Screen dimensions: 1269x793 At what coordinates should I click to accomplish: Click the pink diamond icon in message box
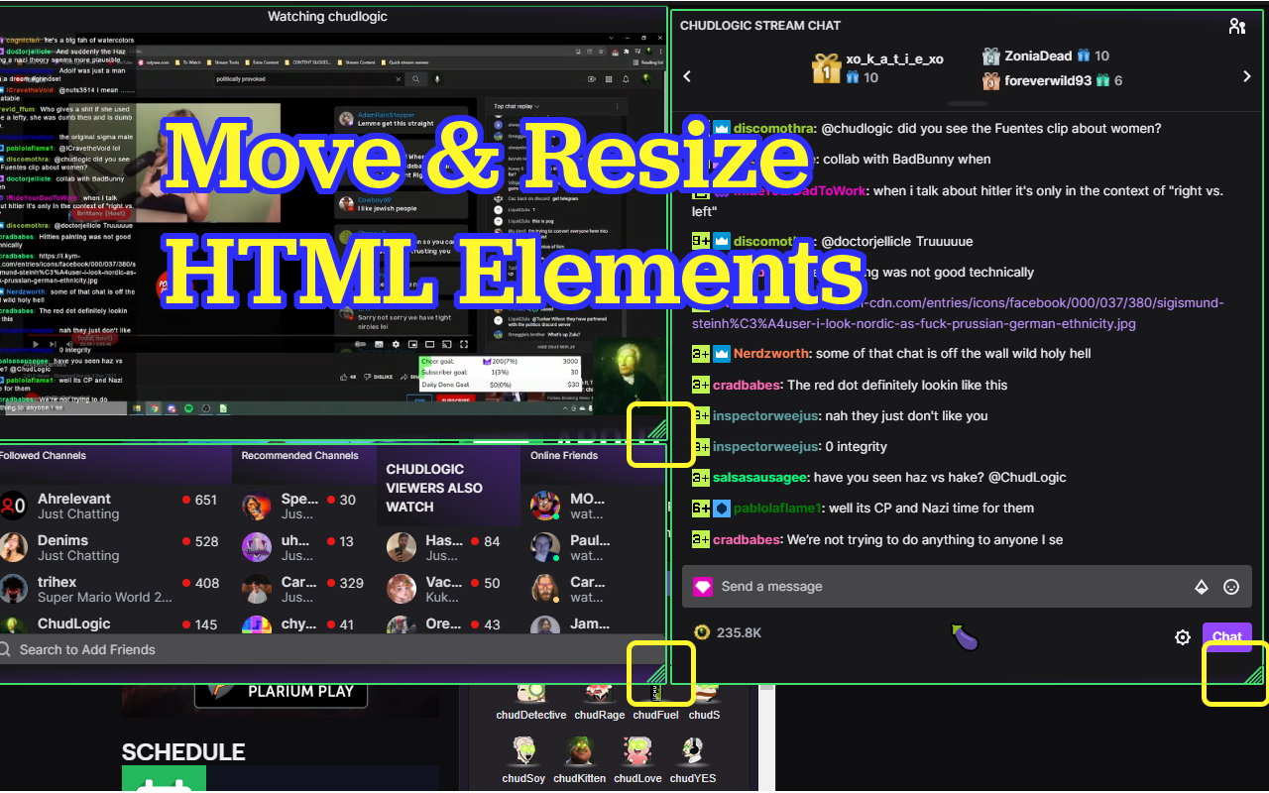point(703,587)
